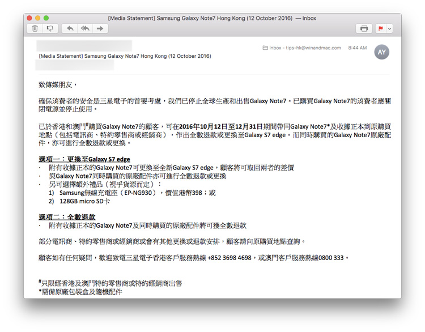
Task: Click the blurred sender name in header
Action: pyautogui.click(x=84, y=45)
